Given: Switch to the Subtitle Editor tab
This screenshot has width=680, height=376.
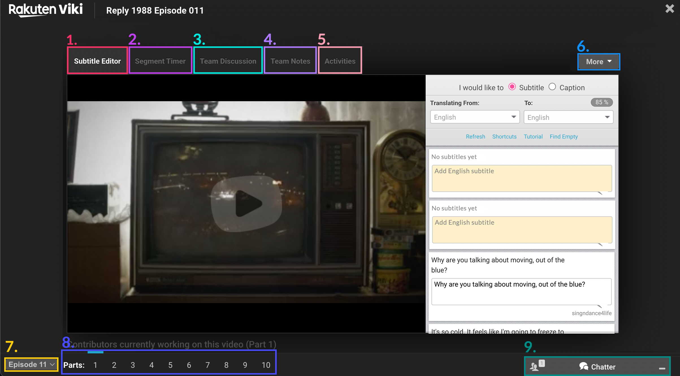Looking at the screenshot, I should (97, 61).
